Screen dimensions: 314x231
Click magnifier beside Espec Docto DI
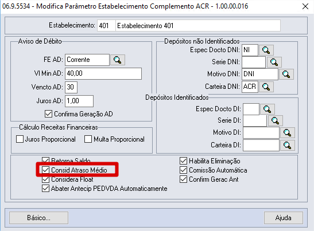pos(268,109)
